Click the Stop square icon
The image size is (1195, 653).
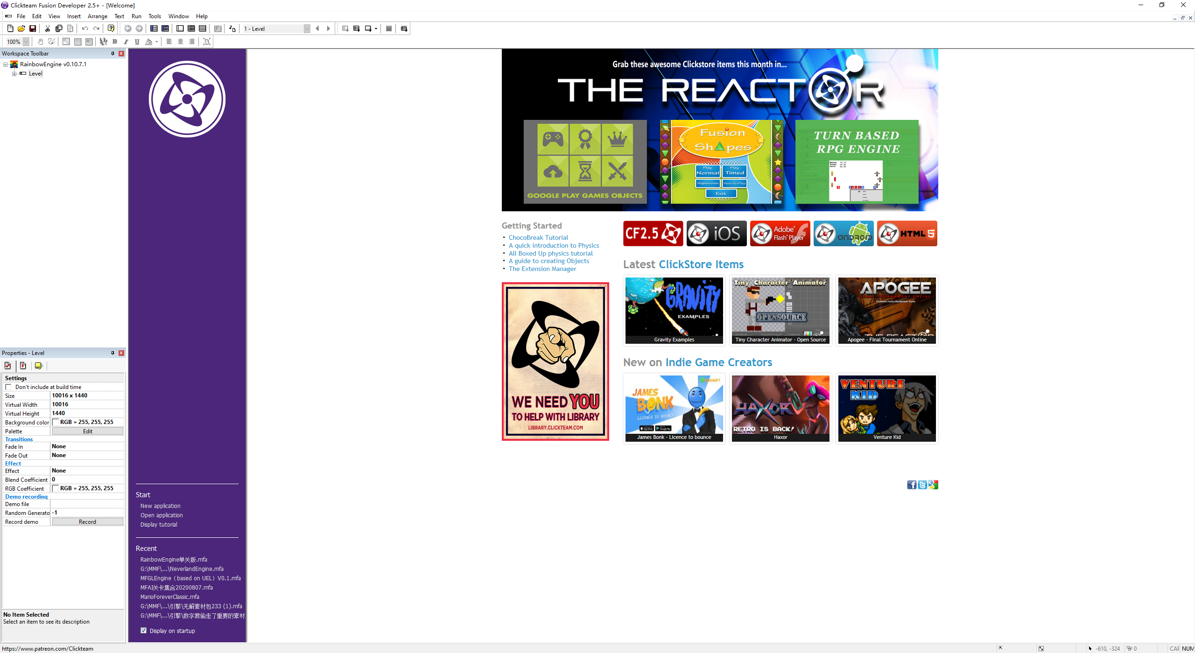tap(389, 28)
